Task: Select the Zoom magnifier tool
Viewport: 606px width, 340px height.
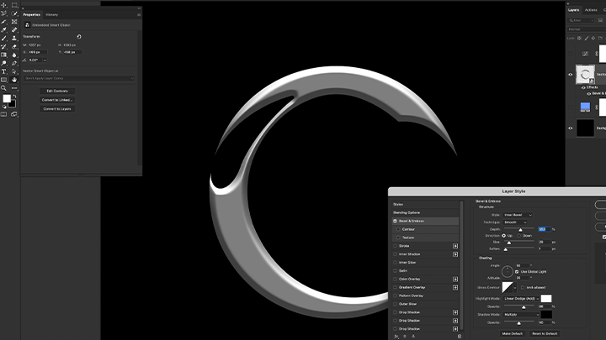Action: tap(4, 88)
